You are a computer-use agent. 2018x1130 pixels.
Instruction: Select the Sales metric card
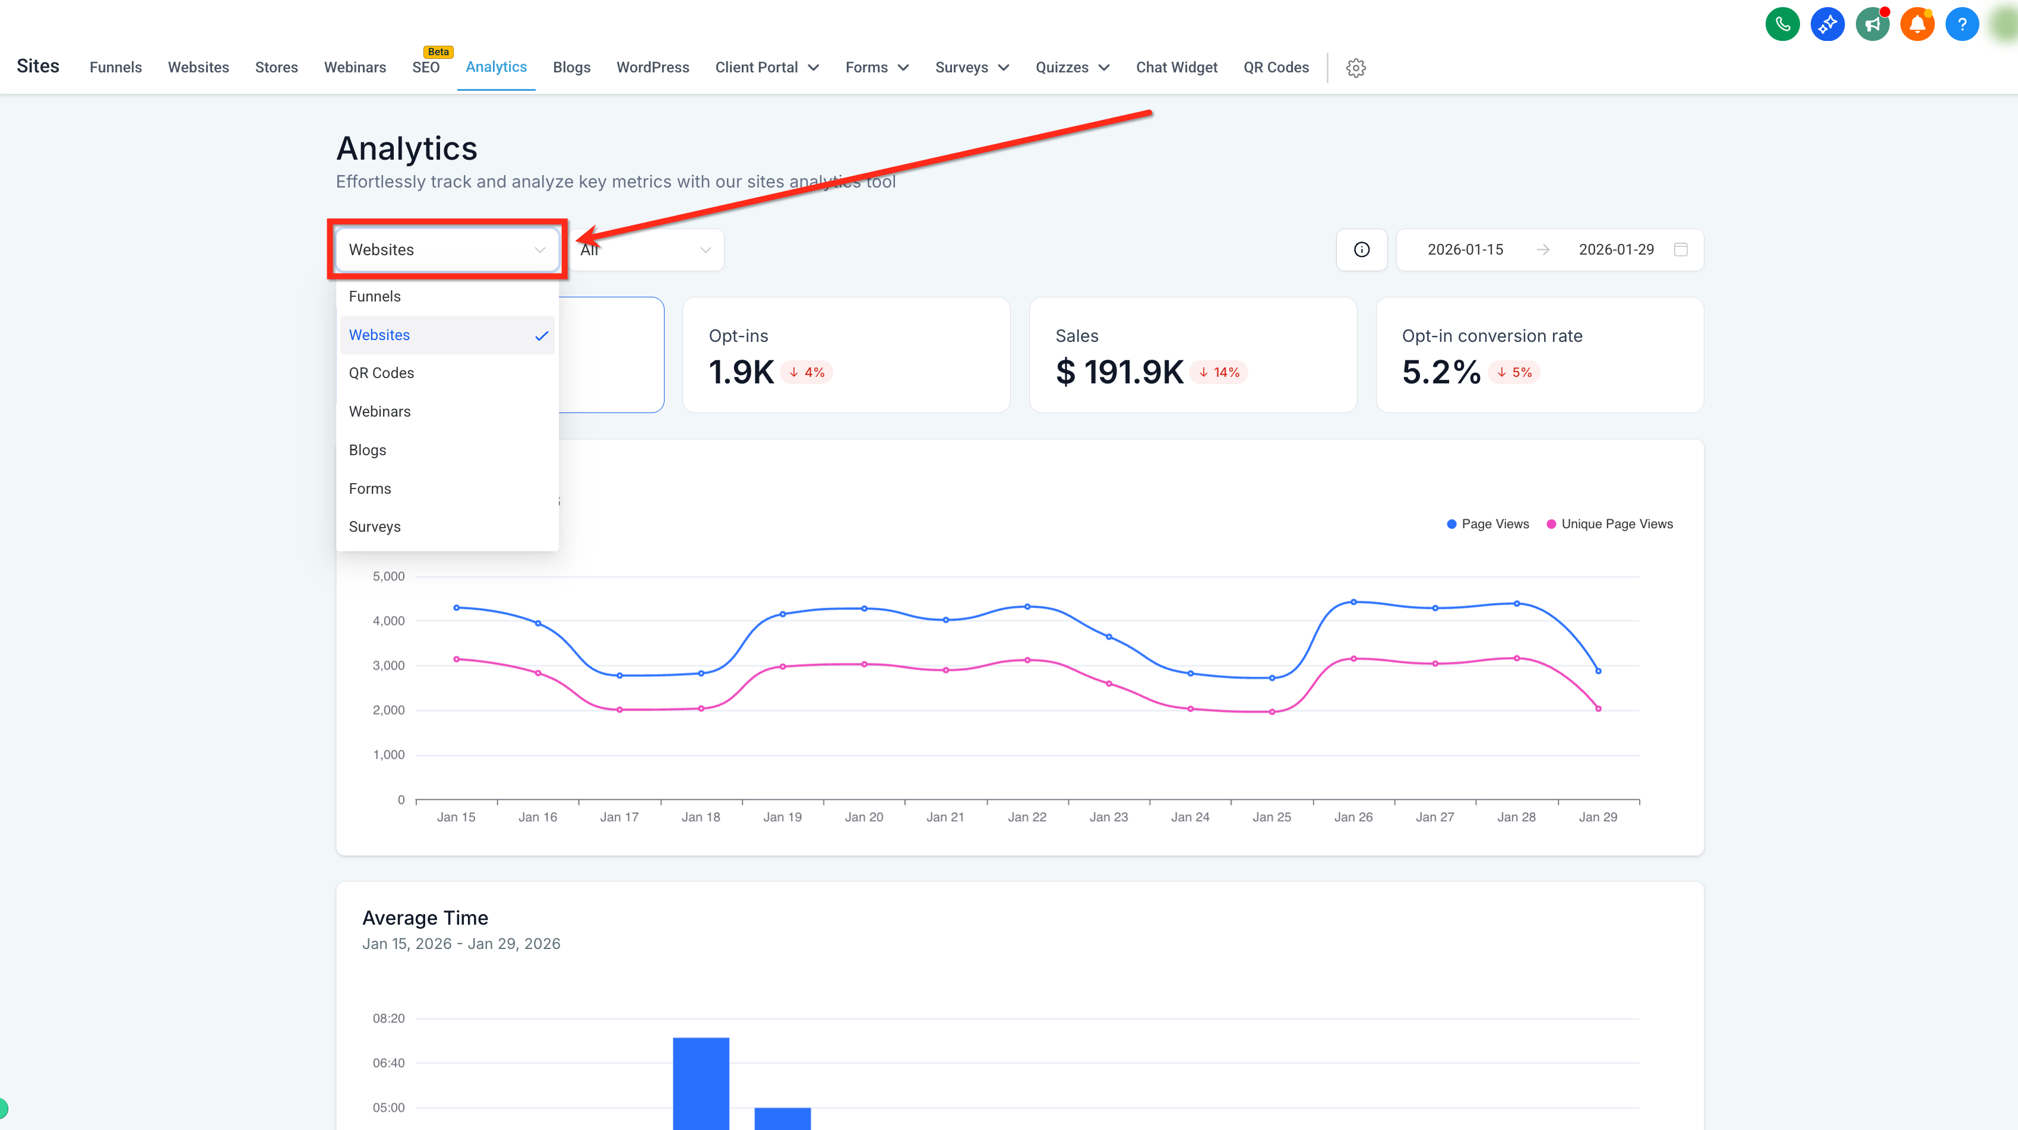coord(1193,355)
